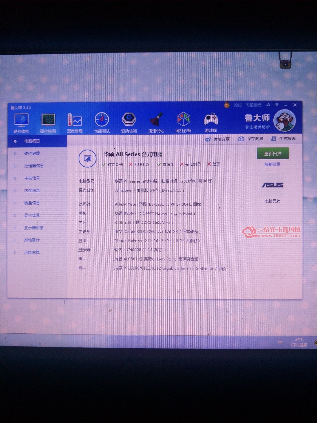Open the 温度管理 temperature management icon

coord(75,123)
